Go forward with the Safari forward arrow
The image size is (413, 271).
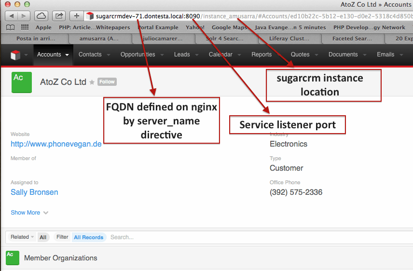coord(24,16)
